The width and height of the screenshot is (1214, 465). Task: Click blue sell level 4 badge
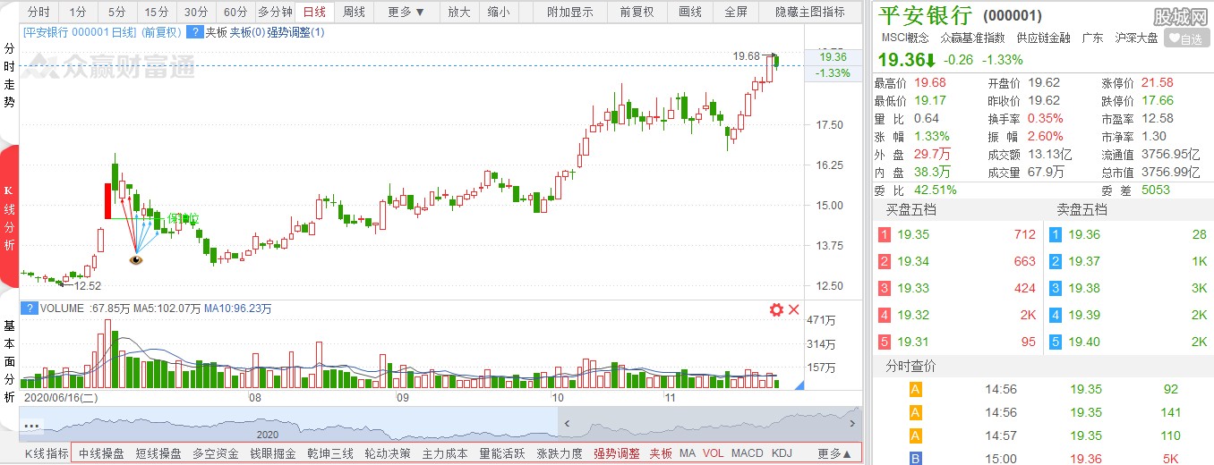pos(1056,315)
